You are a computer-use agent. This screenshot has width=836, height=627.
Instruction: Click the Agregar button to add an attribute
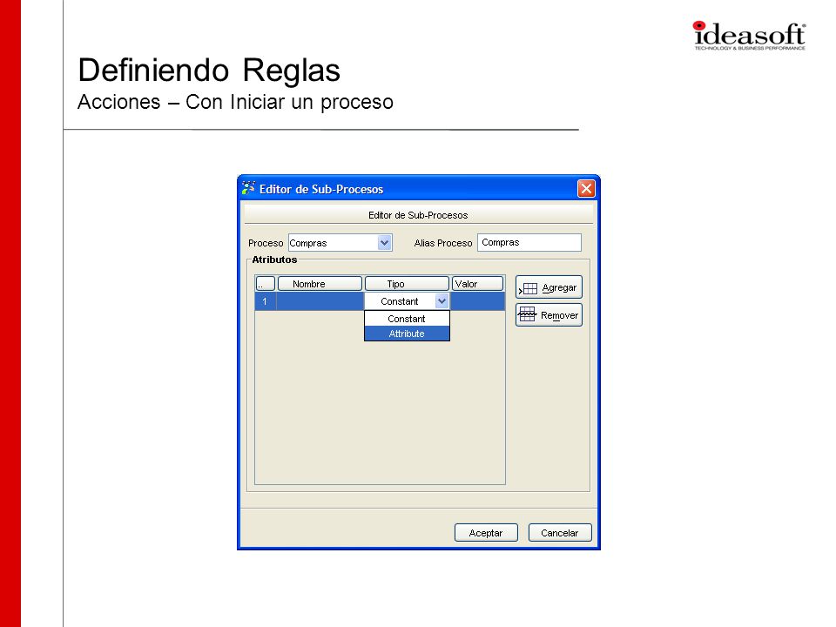pos(549,287)
